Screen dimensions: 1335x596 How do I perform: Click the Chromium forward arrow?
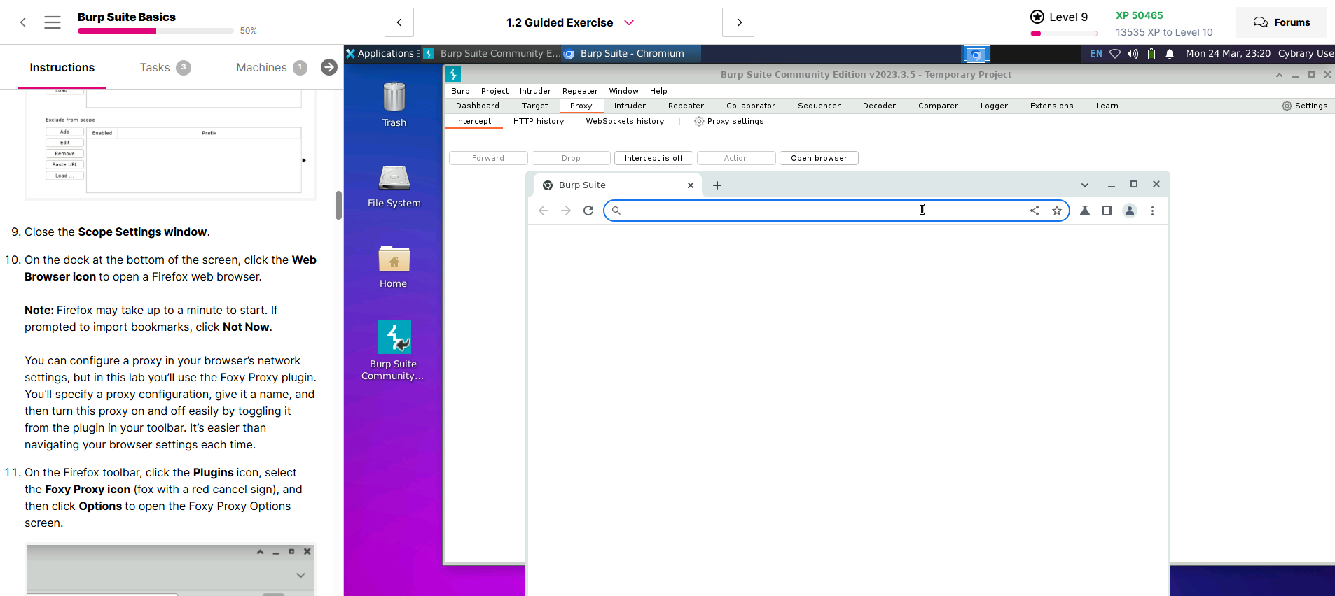click(566, 211)
